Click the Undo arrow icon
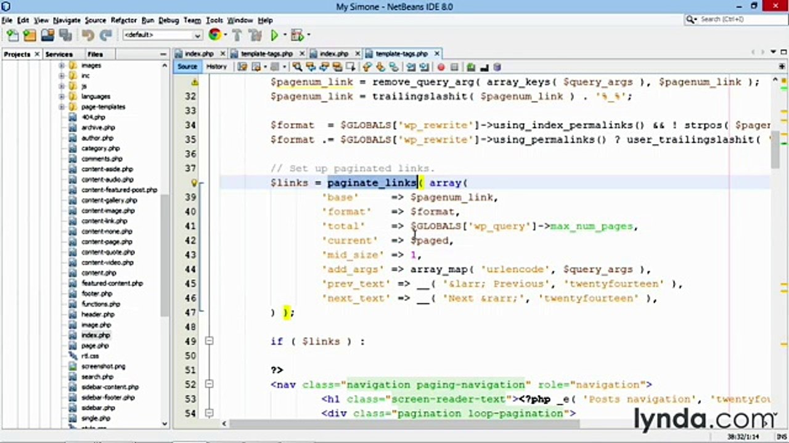This screenshot has width=789, height=443. click(x=88, y=35)
